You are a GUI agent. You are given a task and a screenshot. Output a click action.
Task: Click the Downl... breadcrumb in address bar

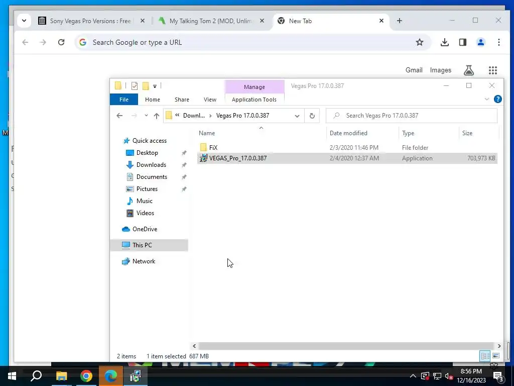[194, 116]
